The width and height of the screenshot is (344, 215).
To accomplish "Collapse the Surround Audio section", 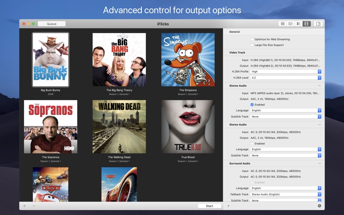I will pos(319,163).
